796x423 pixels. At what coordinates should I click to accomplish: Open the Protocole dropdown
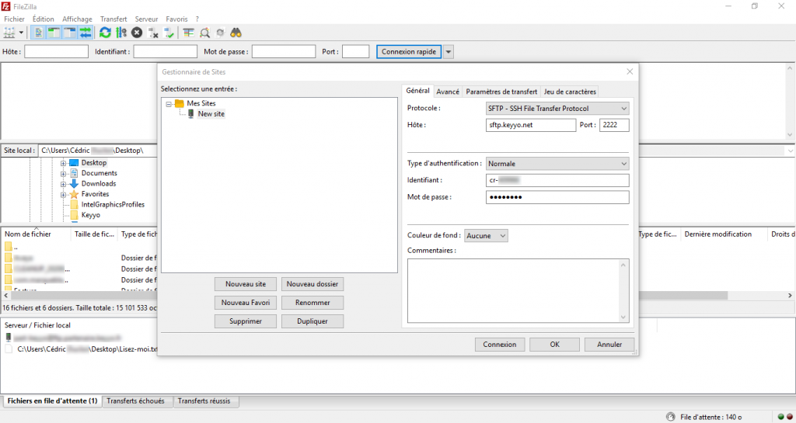(x=557, y=109)
